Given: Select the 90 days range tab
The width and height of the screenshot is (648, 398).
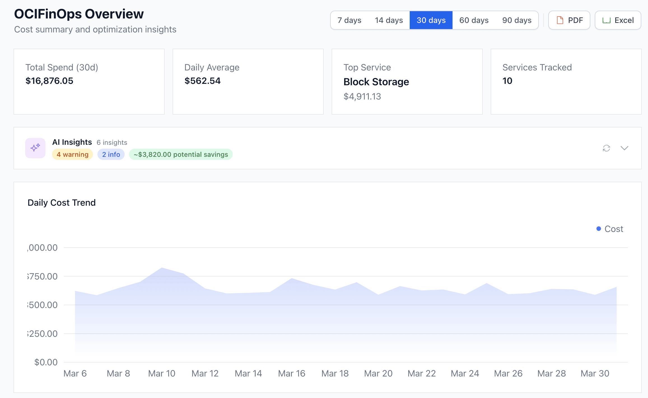Looking at the screenshot, I should pyautogui.click(x=517, y=20).
